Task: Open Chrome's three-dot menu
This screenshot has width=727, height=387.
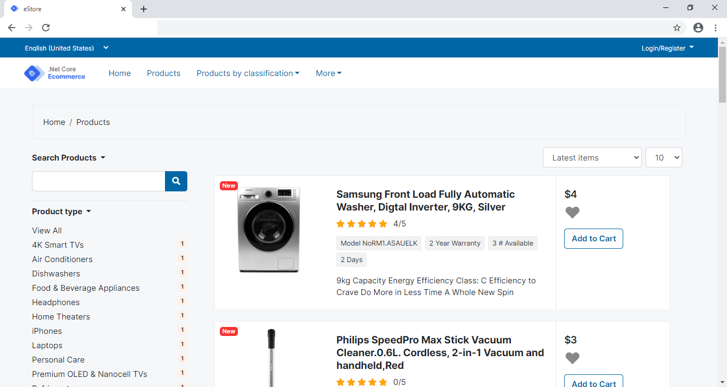Action: [715, 28]
